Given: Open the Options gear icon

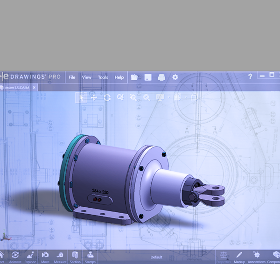Looking at the screenshot, I should (175, 77).
